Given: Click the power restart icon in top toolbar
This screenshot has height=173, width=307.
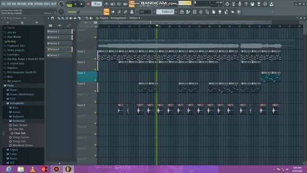Looking at the screenshot, I should click(x=227, y=4).
